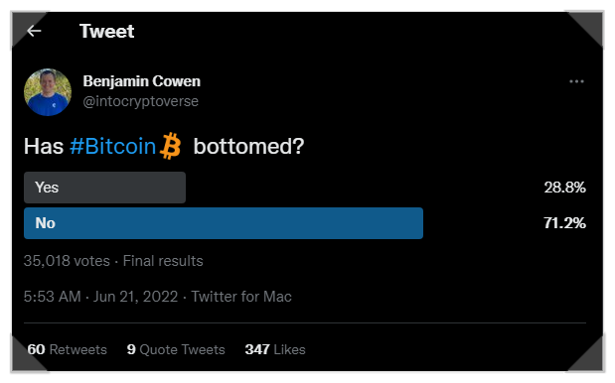
Task: Open the 5:53 AM timestamp link
Action: coord(53,297)
